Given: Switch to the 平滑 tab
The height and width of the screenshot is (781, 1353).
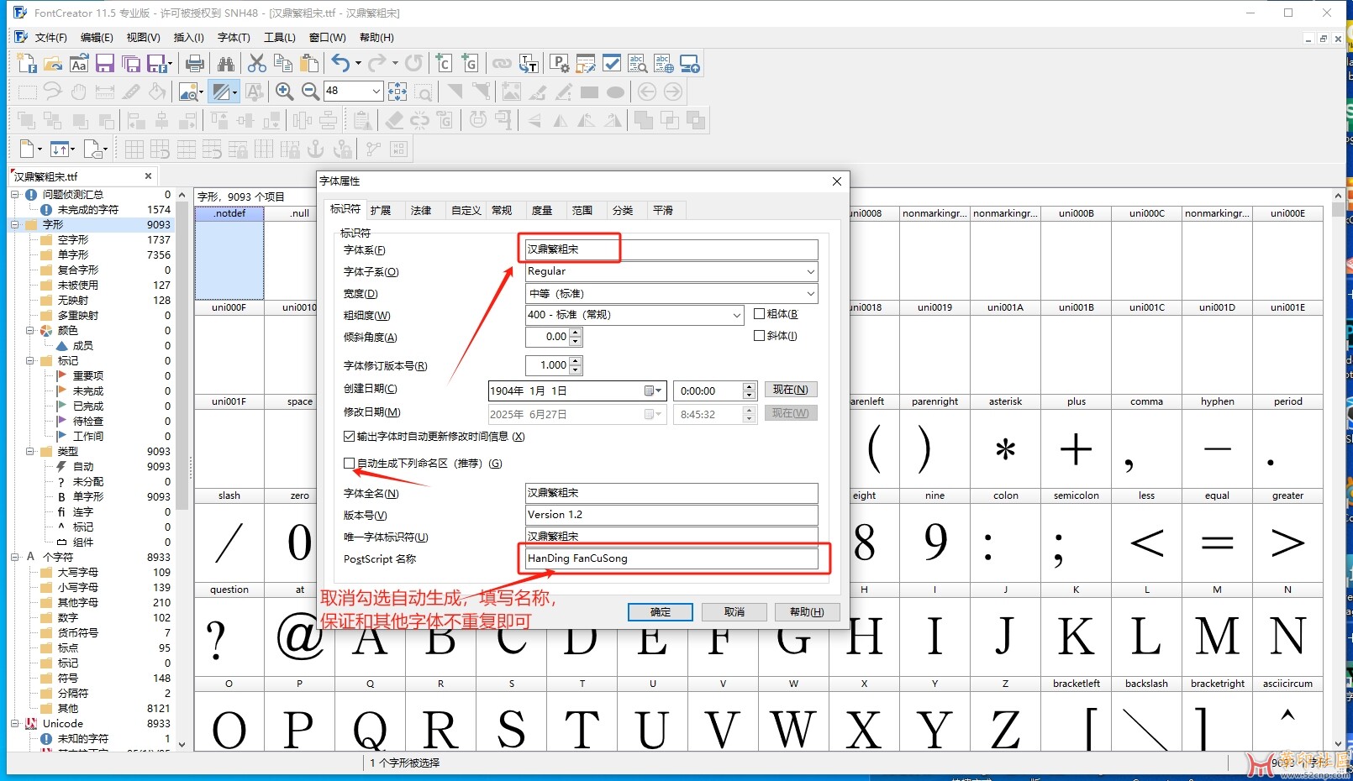Looking at the screenshot, I should 663,211.
